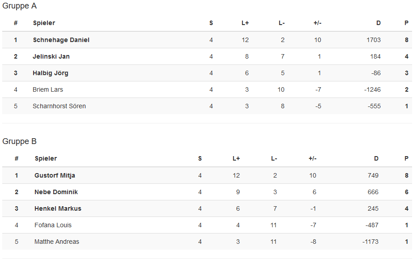Open Gustorf Mitja in Gruppe B

55,175
